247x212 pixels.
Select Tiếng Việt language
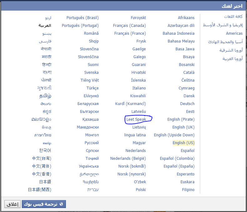click(x=90, y=80)
